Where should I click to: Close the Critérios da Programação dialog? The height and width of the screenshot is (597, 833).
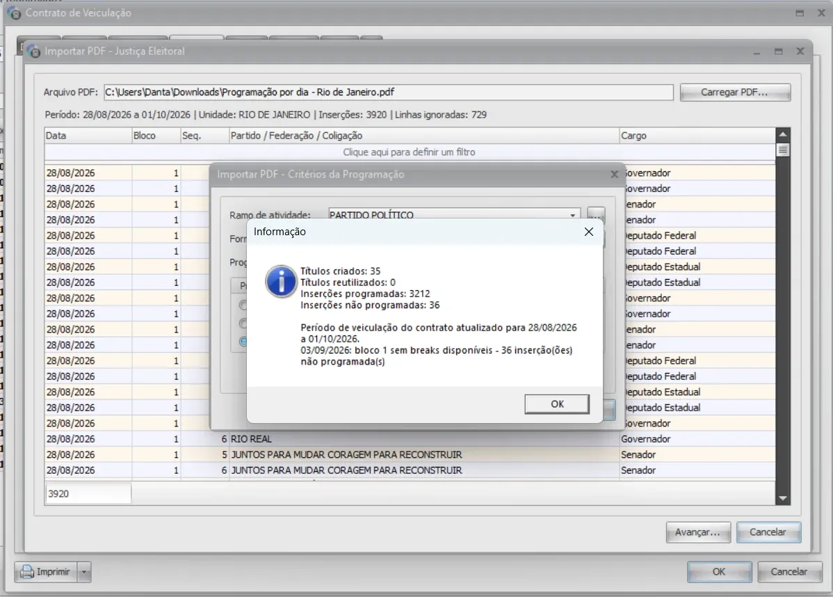coord(614,175)
